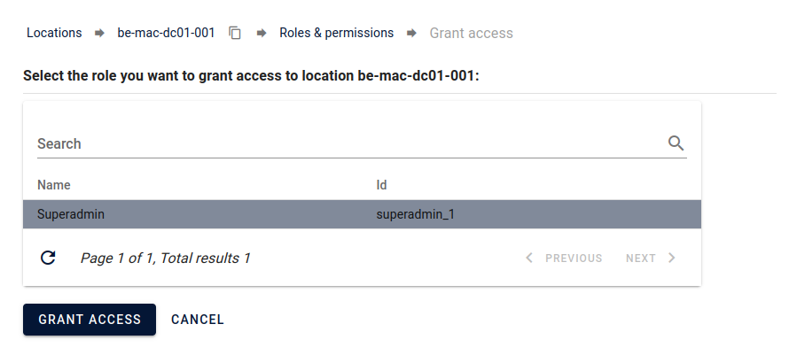
Task: Click the magnifier search icon
Action: coord(676,143)
